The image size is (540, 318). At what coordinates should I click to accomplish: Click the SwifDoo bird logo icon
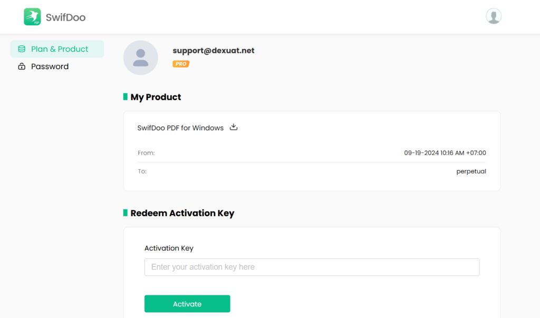(32, 17)
